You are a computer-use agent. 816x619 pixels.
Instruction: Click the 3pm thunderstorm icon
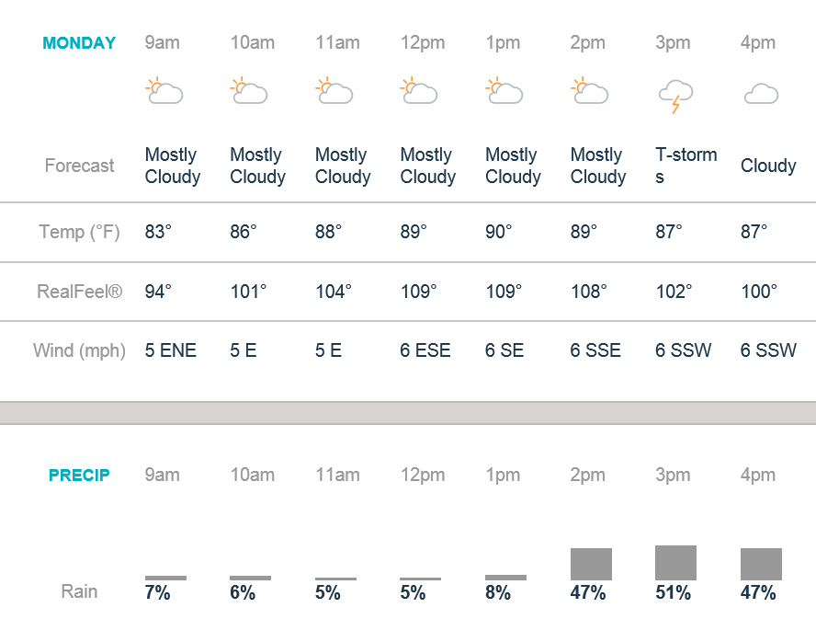(675, 96)
